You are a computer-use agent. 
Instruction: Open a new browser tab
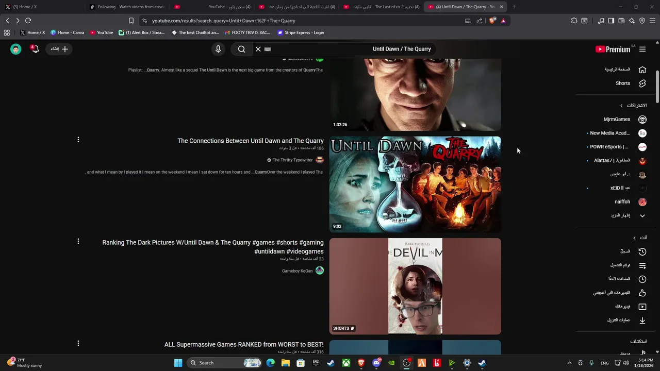point(514,7)
